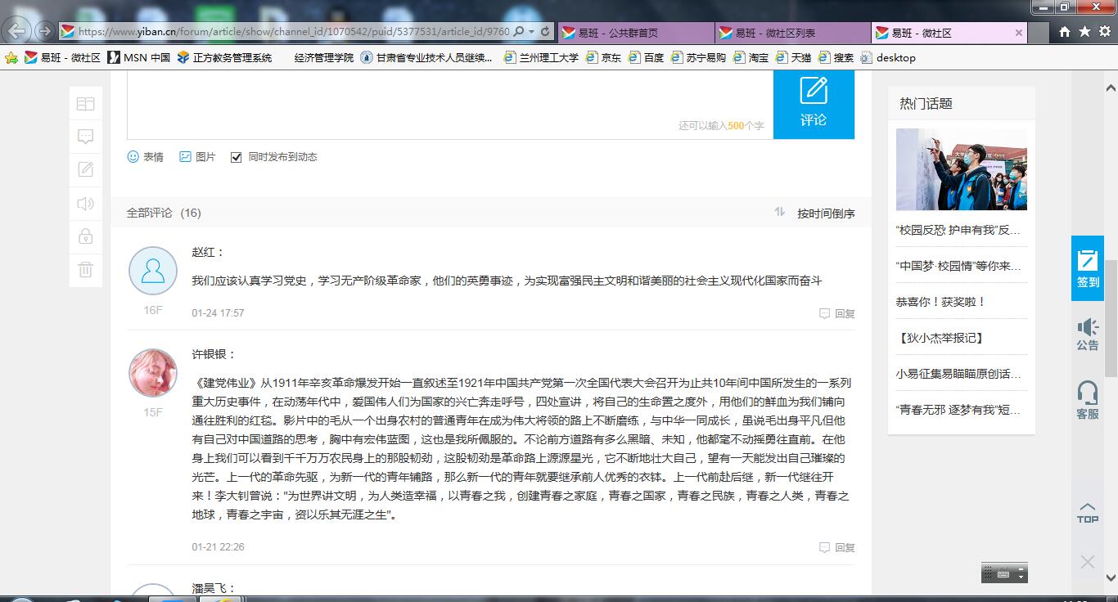Open the 签到 sign-in panel on right edge

pyautogui.click(x=1087, y=268)
